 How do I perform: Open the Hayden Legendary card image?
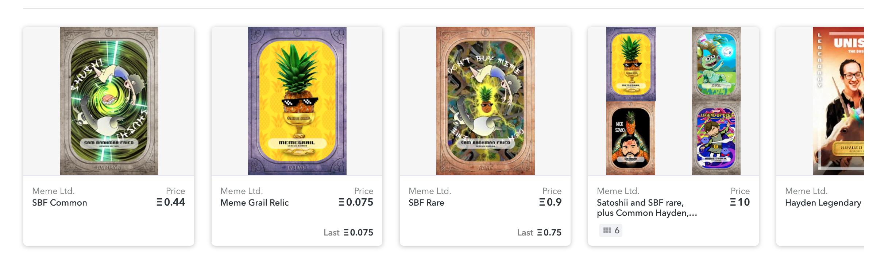tap(838, 101)
